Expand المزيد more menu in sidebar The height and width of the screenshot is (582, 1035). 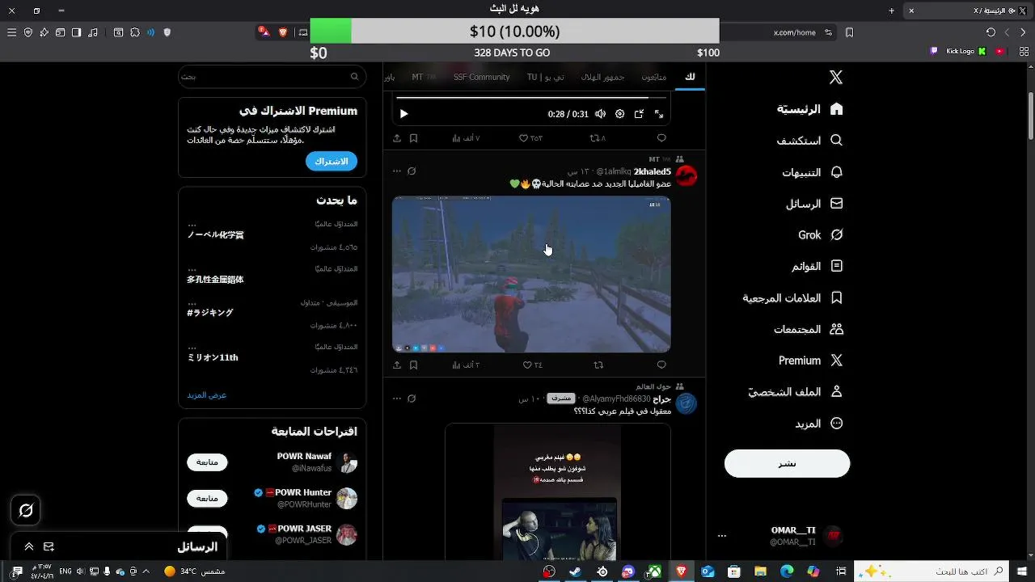[x=819, y=424]
